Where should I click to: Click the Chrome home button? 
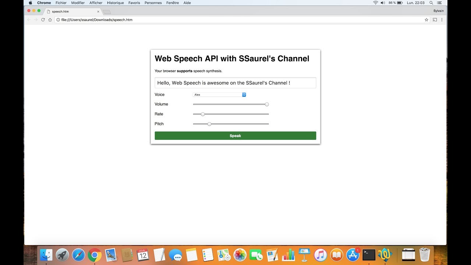(x=50, y=20)
